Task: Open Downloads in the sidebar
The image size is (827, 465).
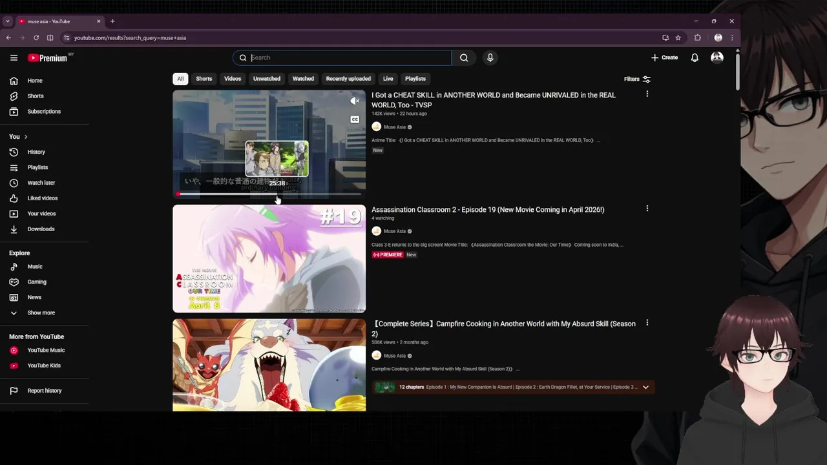Action: point(41,229)
